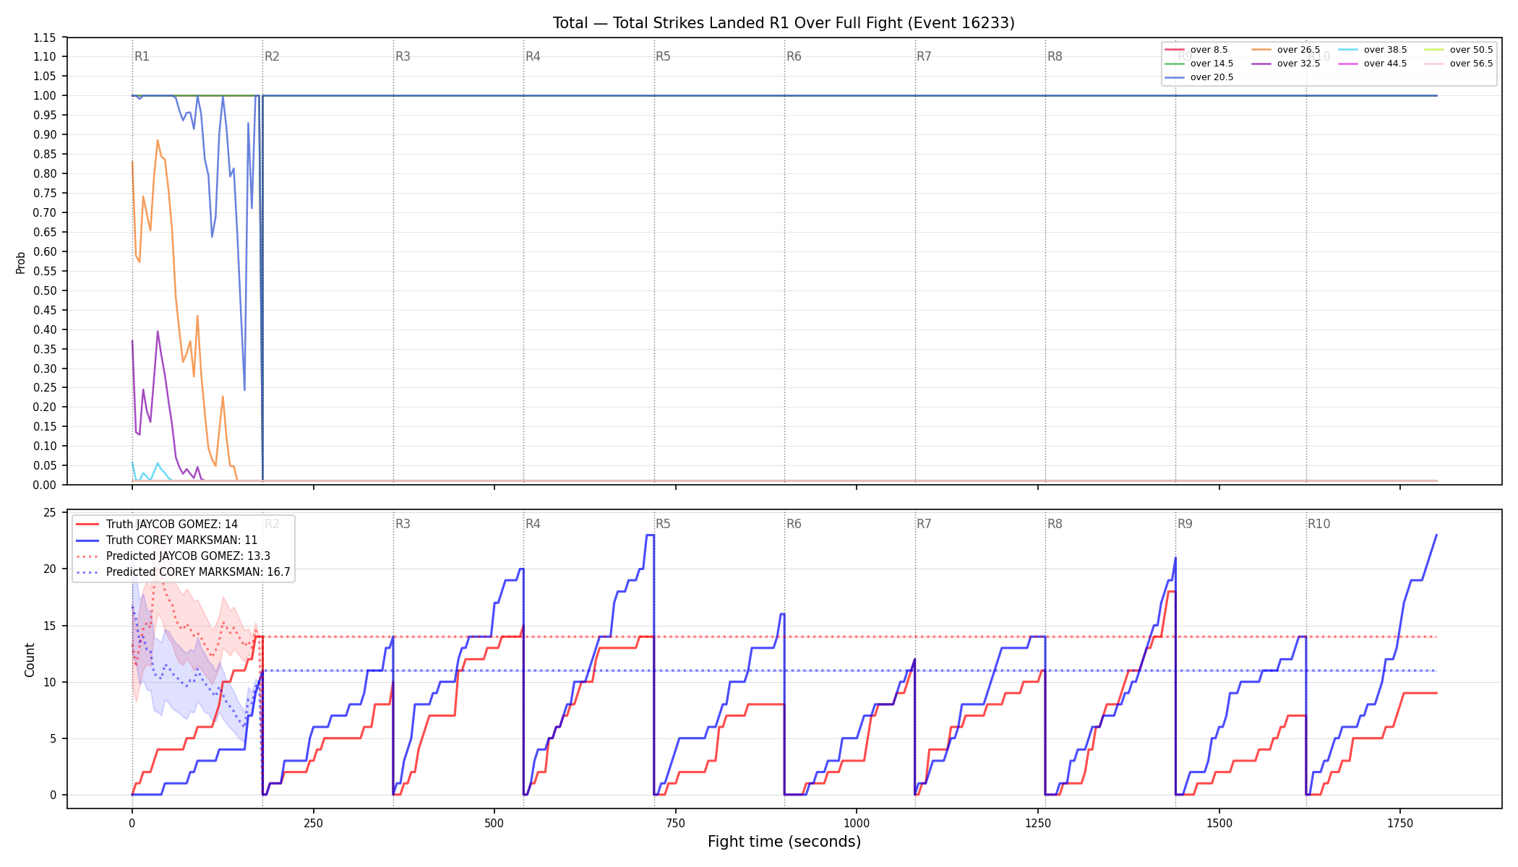Click the 'Prob' y-axis label

[x=21, y=262]
